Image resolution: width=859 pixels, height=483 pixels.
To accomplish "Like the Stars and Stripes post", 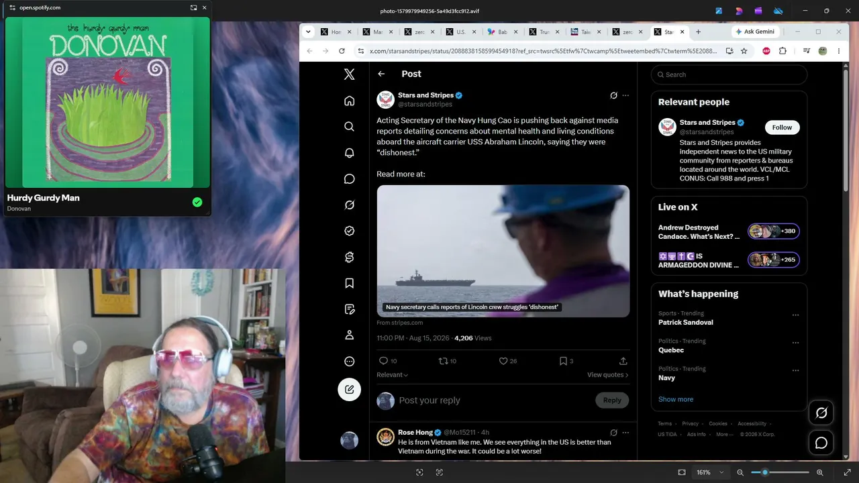I will point(503,361).
